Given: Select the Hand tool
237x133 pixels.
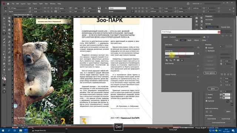Looking at the screenshot, I should pyautogui.click(x=4, y=69).
